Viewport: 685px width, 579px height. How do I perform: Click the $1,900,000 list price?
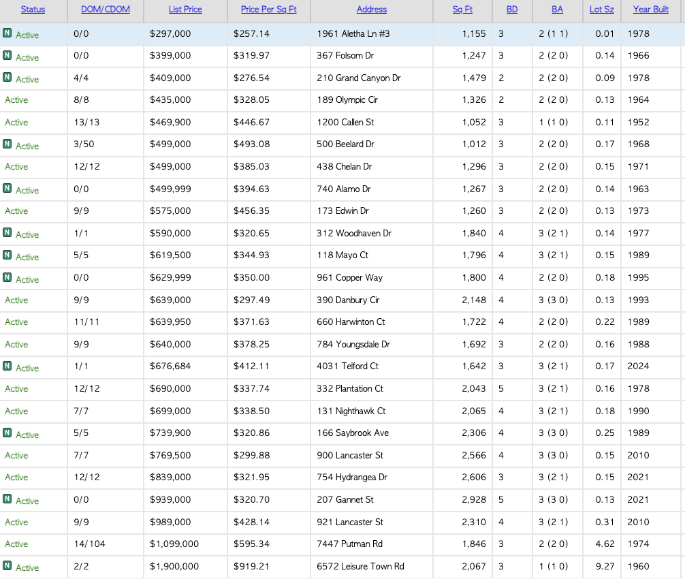point(174,566)
